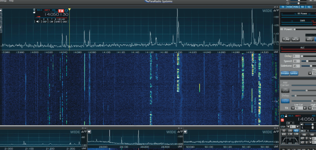The height and width of the screenshot is (150, 316).
Task: Click the slice frequency 14.050.130 readout
Action: point(56,14)
